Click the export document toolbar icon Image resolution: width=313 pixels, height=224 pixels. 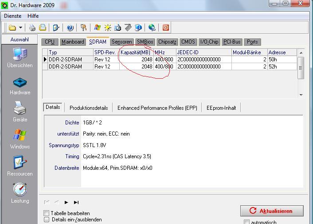tap(56, 28)
